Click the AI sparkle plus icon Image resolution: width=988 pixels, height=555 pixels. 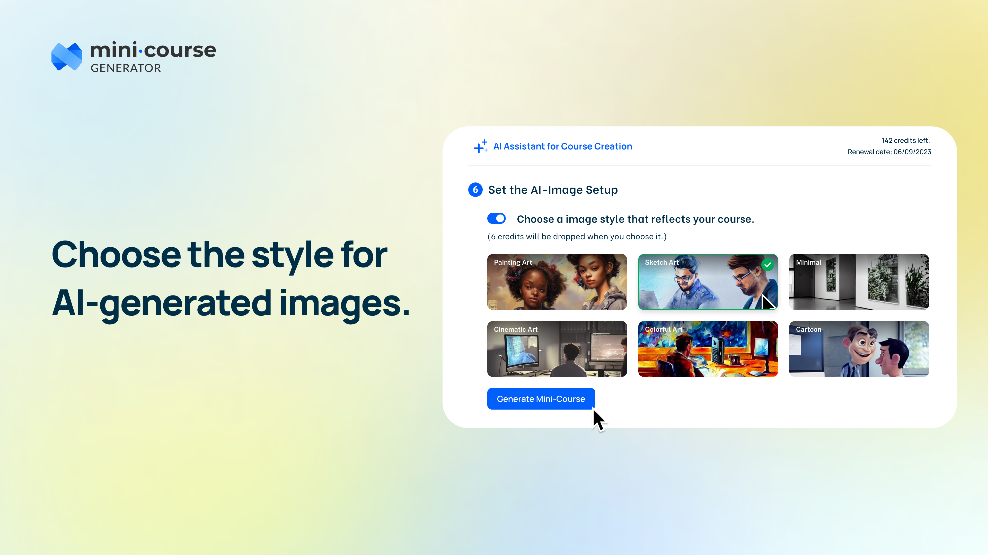(x=481, y=146)
